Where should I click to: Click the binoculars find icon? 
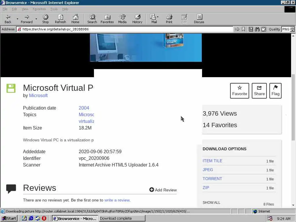[257, 29]
